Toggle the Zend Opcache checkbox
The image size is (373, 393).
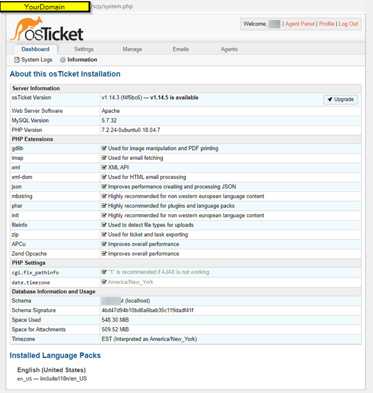coord(104,254)
